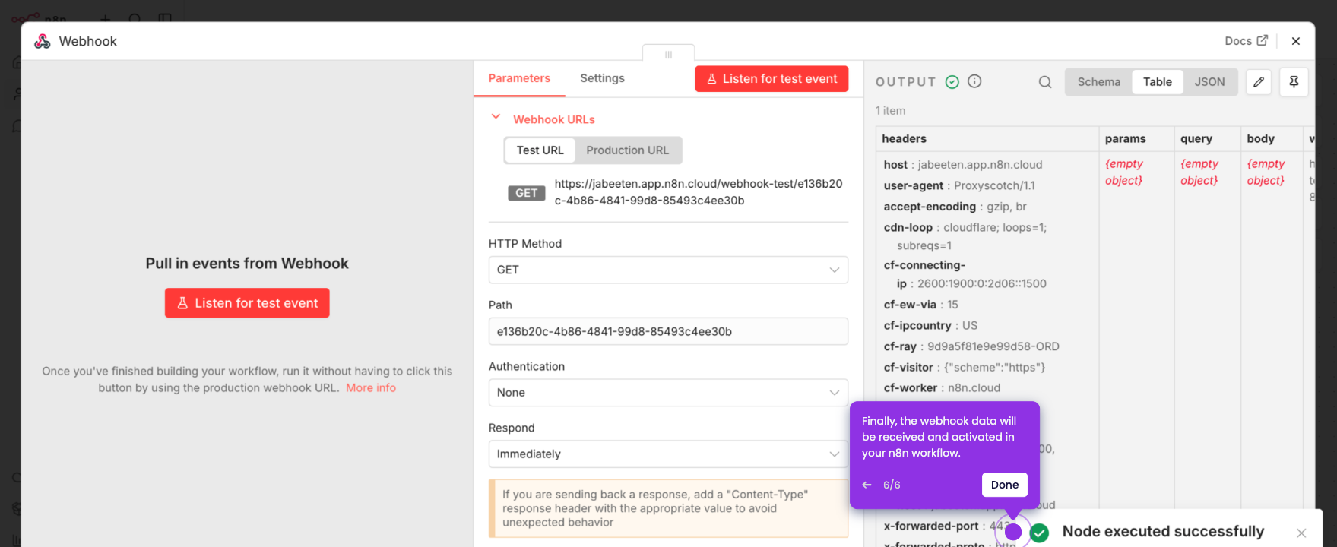Open Docs external link
Image resolution: width=1337 pixels, height=547 pixels.
point(1246,41)
